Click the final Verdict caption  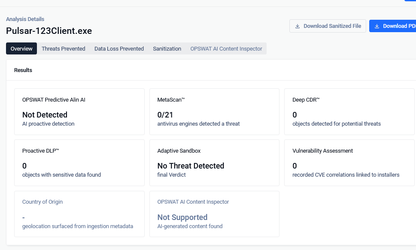pos(171,175)
